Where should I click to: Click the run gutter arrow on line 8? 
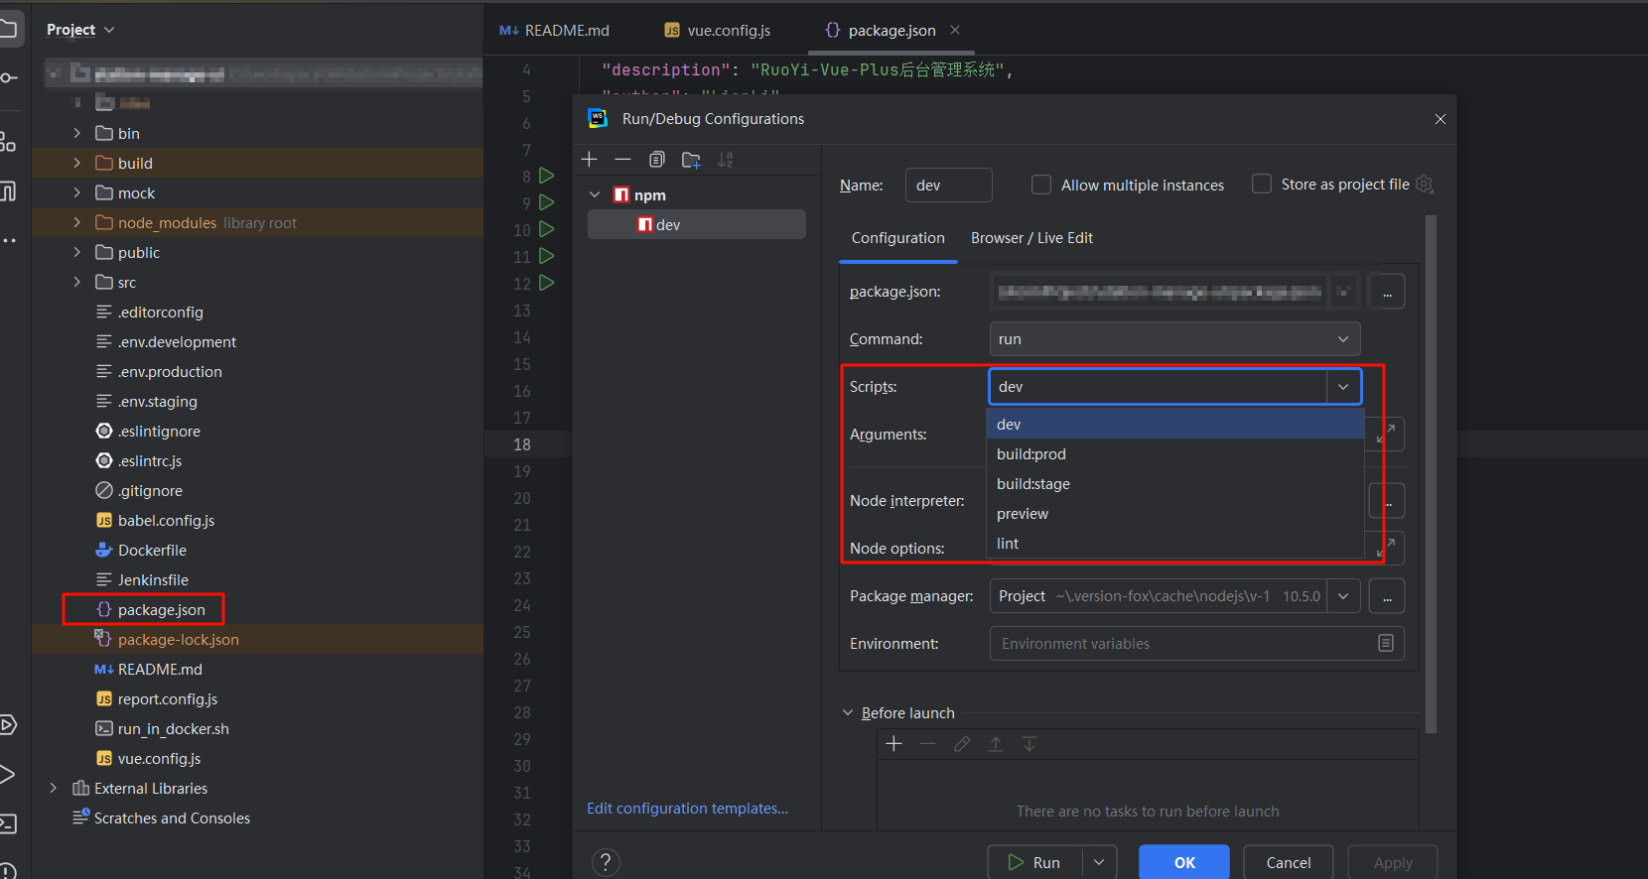click(546, 176)
